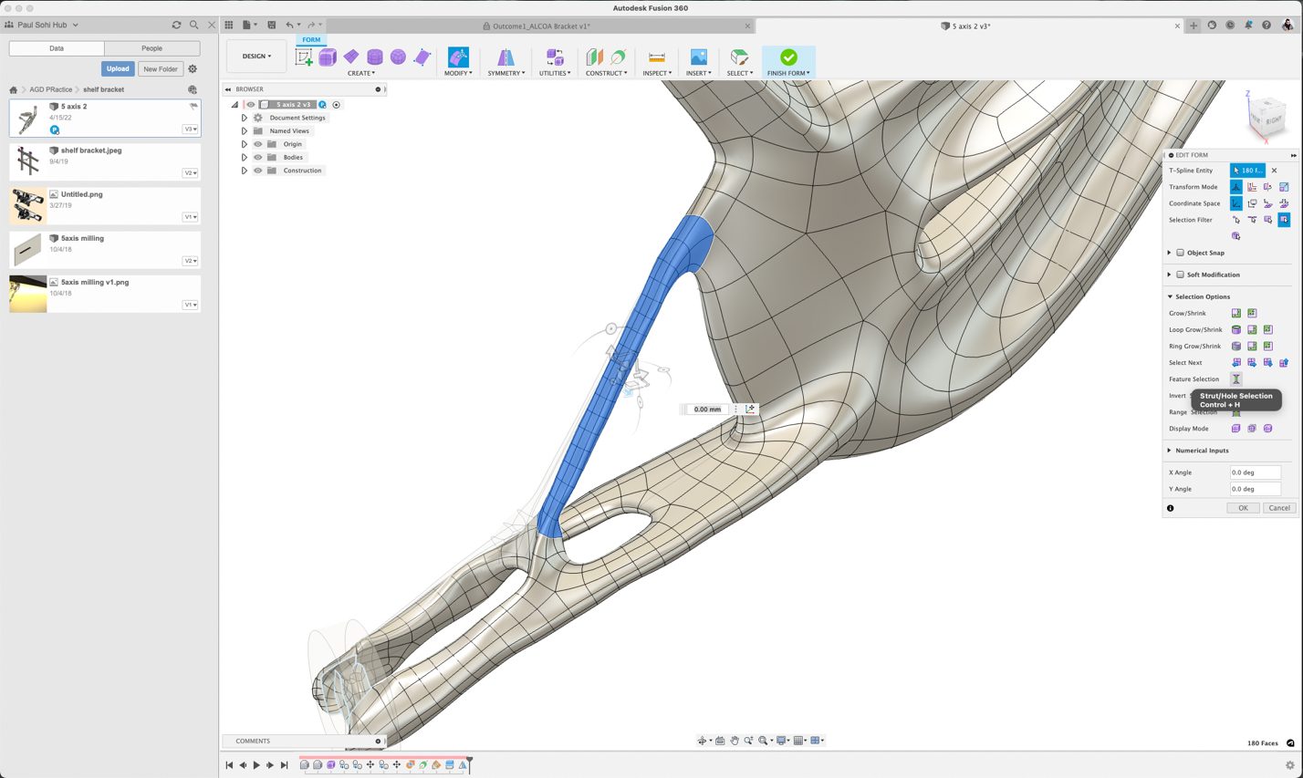
Task: Expand the Named Views tree item
Action: pyautogui.click(x=243, y=130)
